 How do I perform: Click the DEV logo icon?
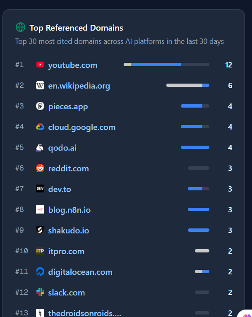pos(40,189)
